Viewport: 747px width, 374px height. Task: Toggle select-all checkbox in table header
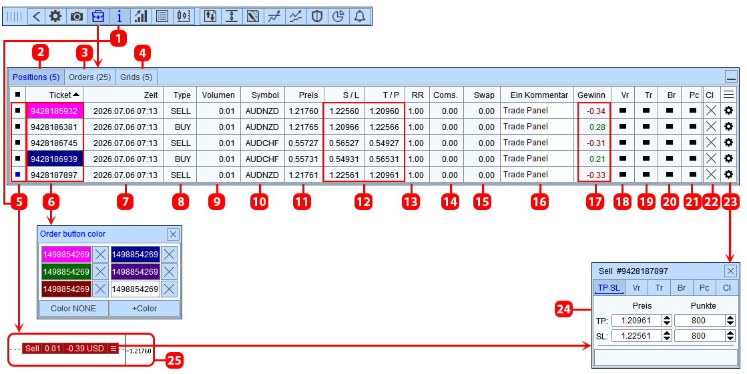click(17, 95)
